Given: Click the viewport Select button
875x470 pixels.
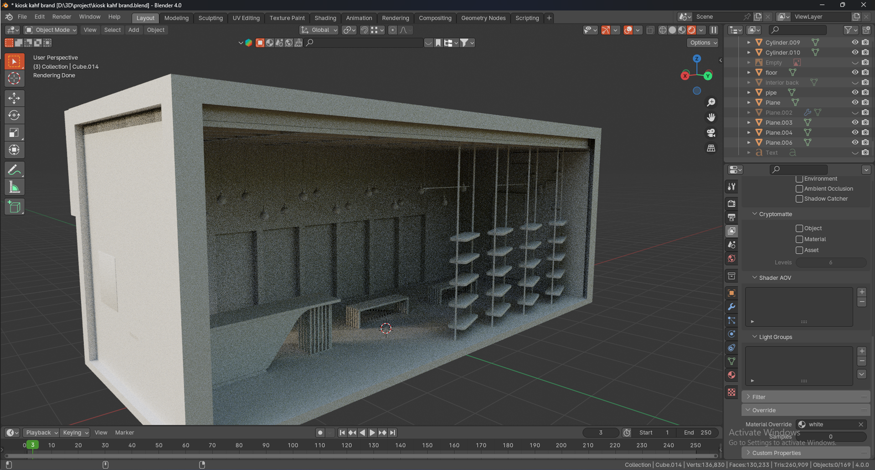Looking at the screenshot, I should pos(113,30).
